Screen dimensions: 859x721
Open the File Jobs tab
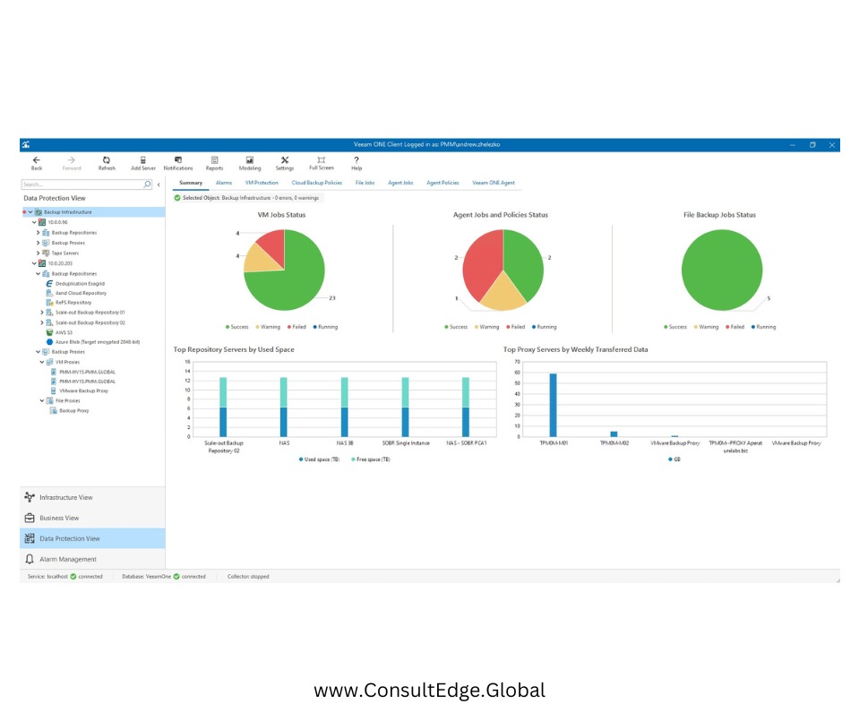(365, 183)
